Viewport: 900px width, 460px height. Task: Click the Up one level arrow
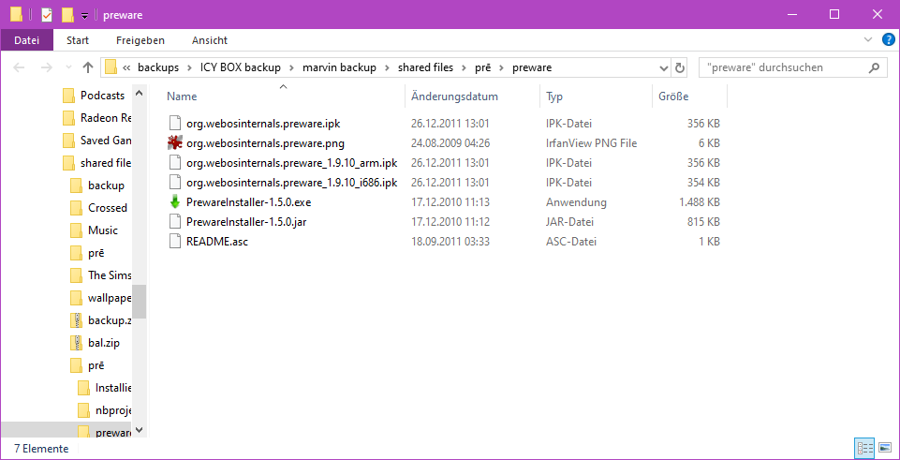click(88, 67)
